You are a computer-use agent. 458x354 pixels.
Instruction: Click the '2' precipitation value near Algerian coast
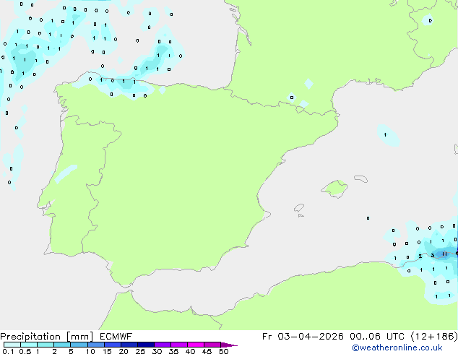coord(420,256)
